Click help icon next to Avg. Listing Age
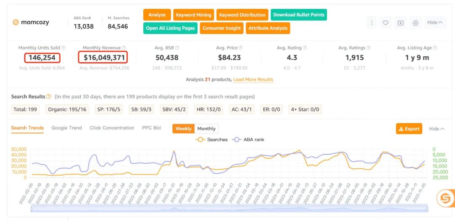The height and width of the screenshot is (221, 455). click(435, 48)
